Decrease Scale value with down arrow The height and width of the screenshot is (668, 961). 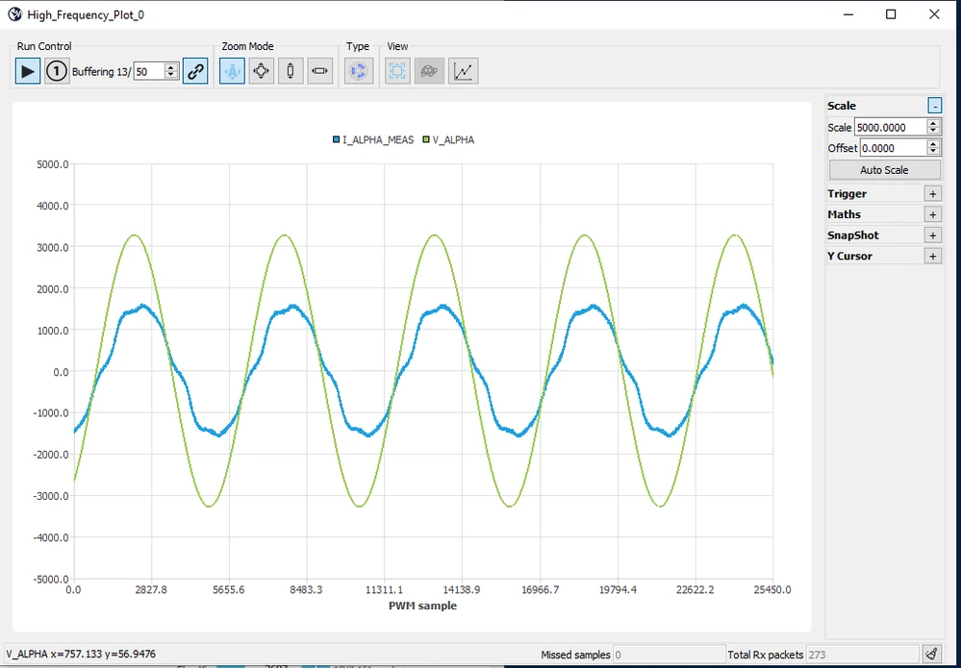click(933, 132)
